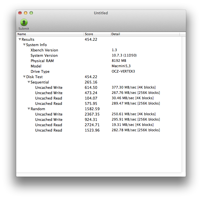The image size is (202, 199).
Task: Collapse the Random disclosure triangle
Action: (29, 109)
